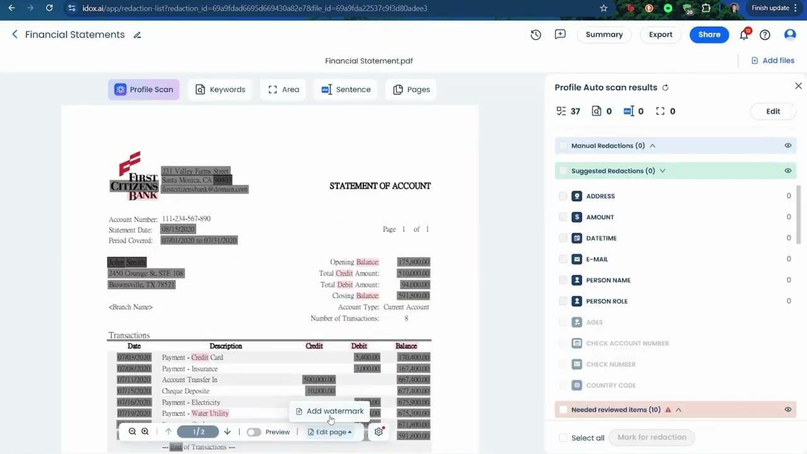The width and height of the screenshot is (807, 454).
Task: Click the Export button
Action: [x=661, y=35]
